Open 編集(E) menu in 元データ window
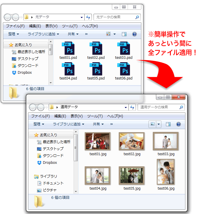Viewport: 198px width, 214px height. pyautogui.click(x=35, y=26)
